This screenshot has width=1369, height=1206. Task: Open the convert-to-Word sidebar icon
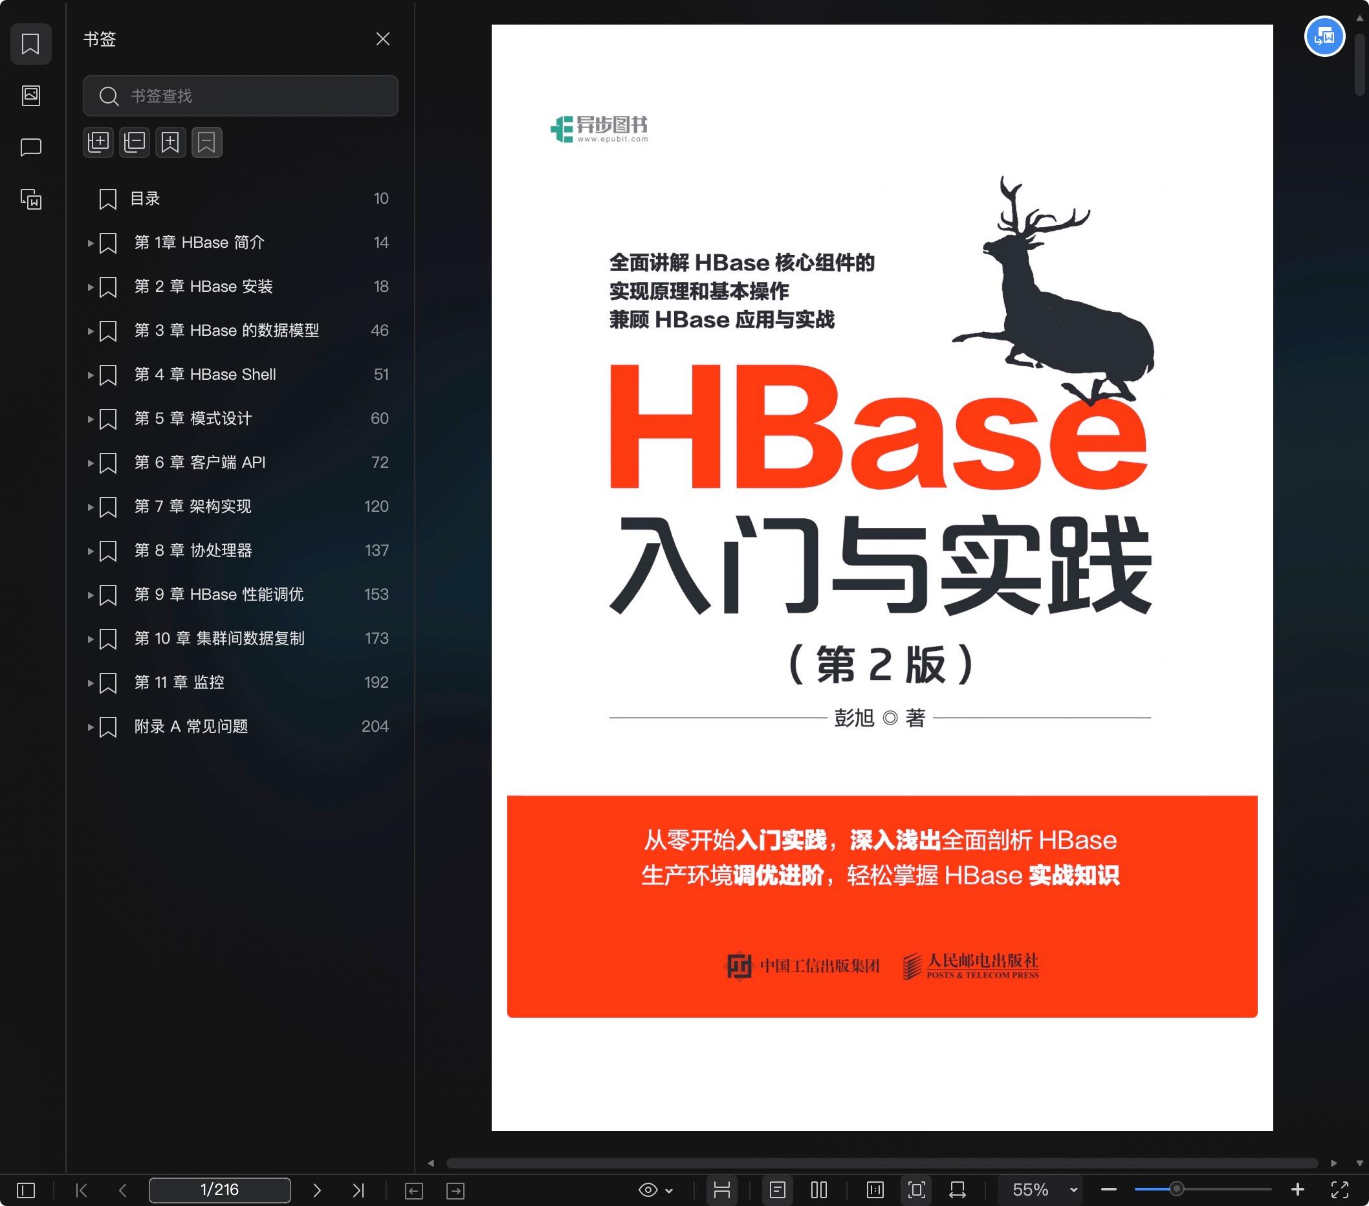[x=31, y=199]
